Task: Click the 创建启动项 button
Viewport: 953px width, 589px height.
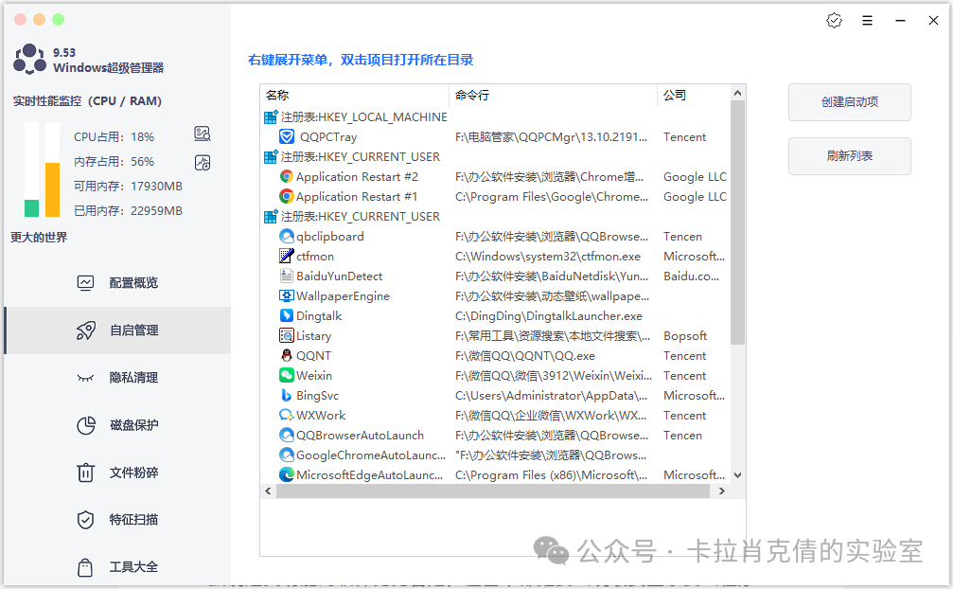Action: (x=849, y=102)
